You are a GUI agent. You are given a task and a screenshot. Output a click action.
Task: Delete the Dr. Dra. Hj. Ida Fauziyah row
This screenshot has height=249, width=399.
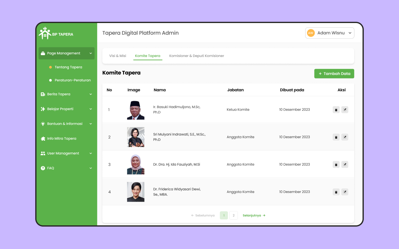[336, 164]
